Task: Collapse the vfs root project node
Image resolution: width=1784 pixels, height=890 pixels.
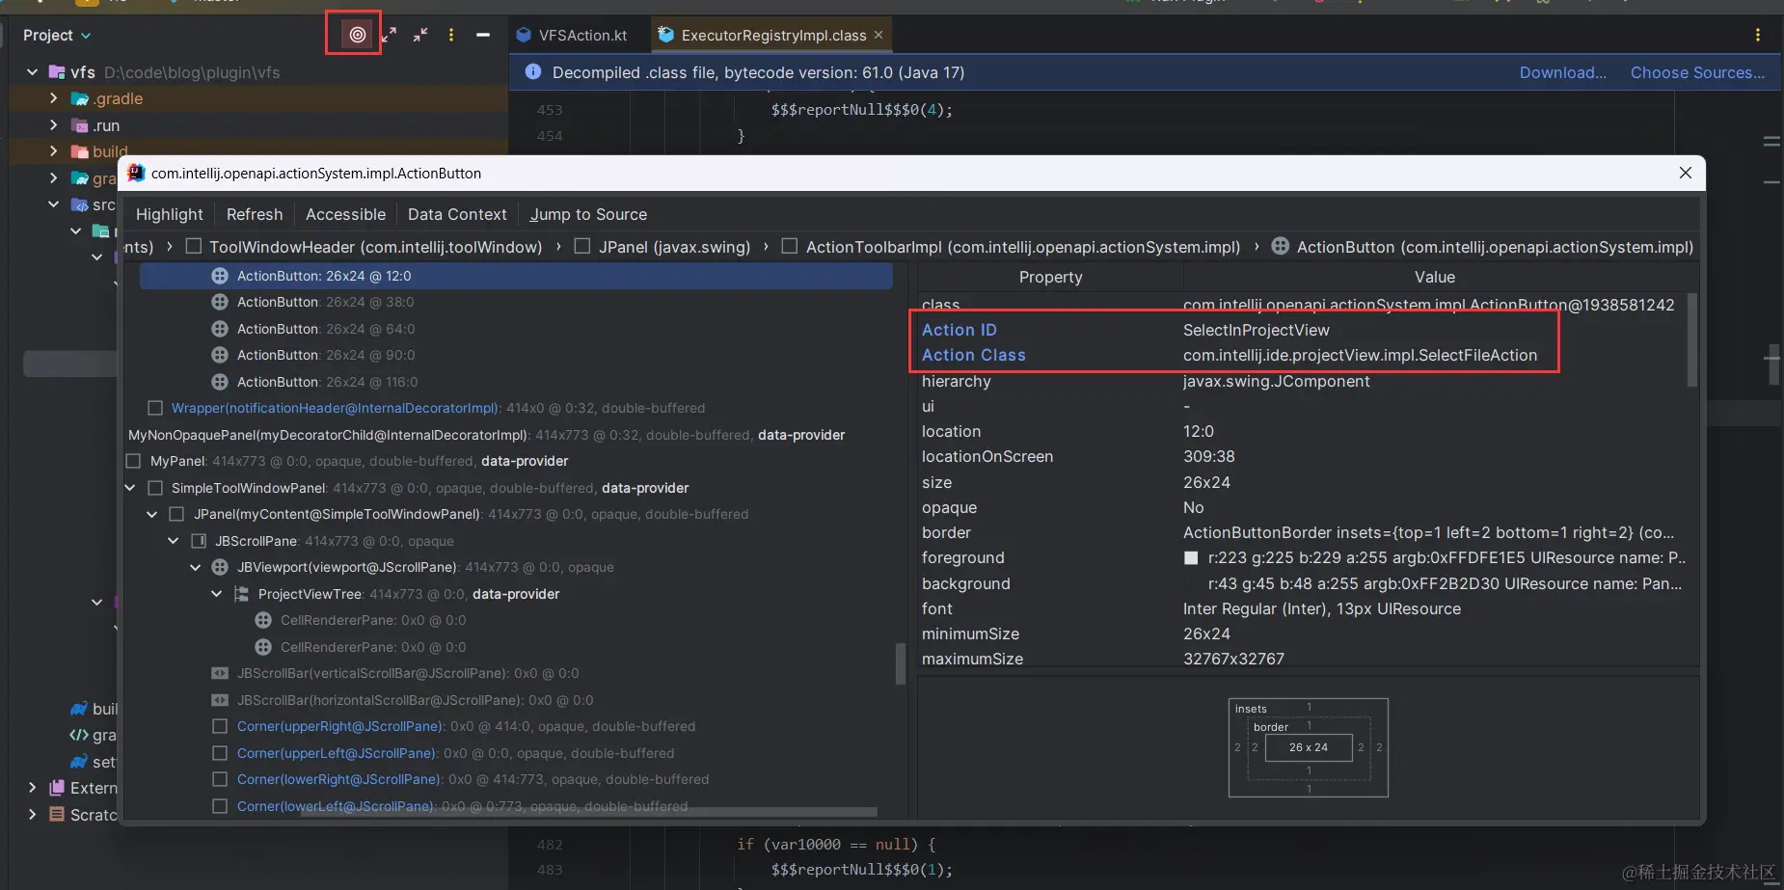Action: pyautogui.click(x=33, y=72)
